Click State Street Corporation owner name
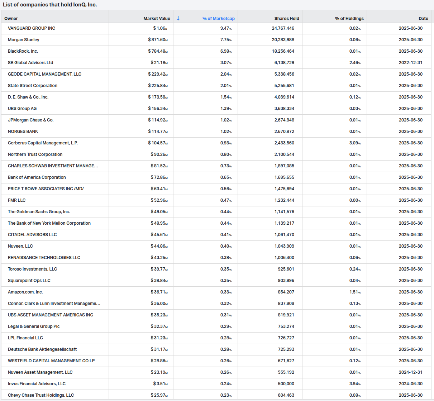434x401 pixels. coord(33,86)
